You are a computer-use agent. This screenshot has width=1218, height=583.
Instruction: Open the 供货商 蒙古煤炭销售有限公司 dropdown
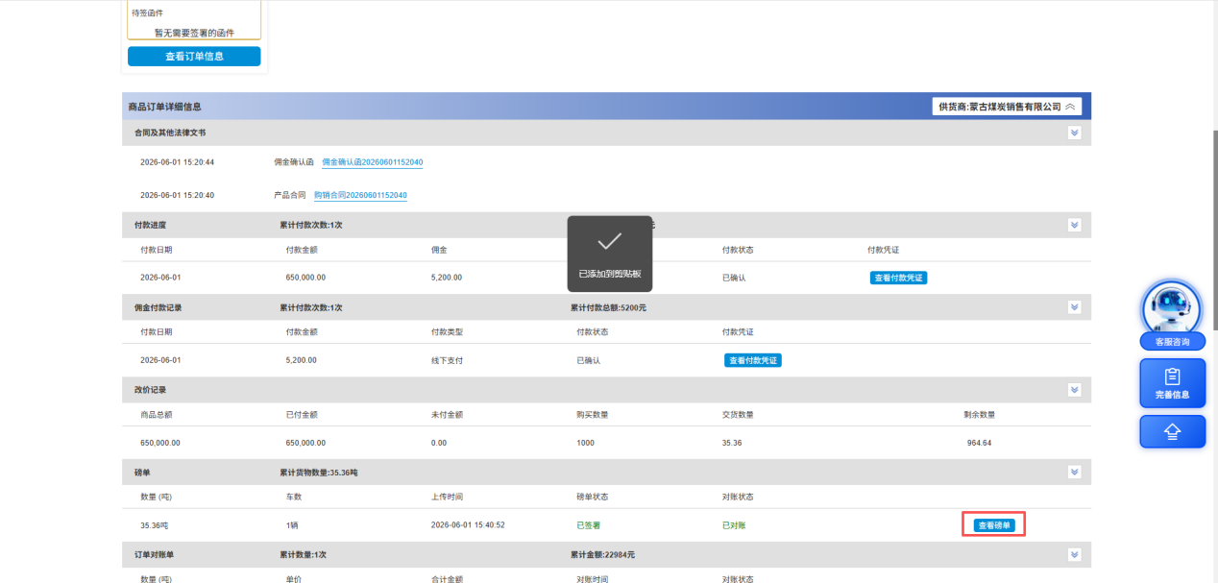(x=1007, y=107)
